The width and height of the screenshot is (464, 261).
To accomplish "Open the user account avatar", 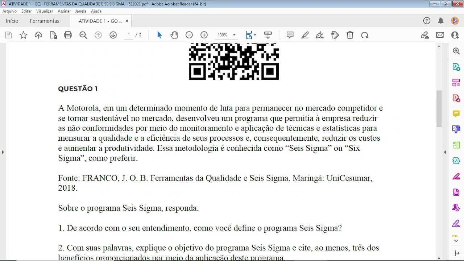I will (455, 21).
